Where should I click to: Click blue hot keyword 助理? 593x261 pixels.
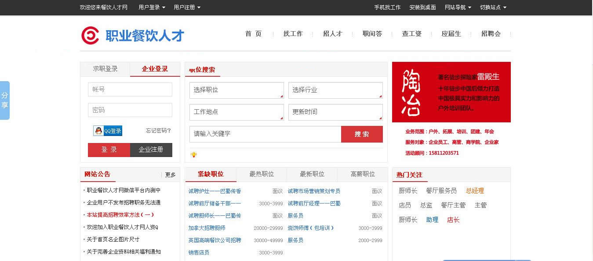432,220
